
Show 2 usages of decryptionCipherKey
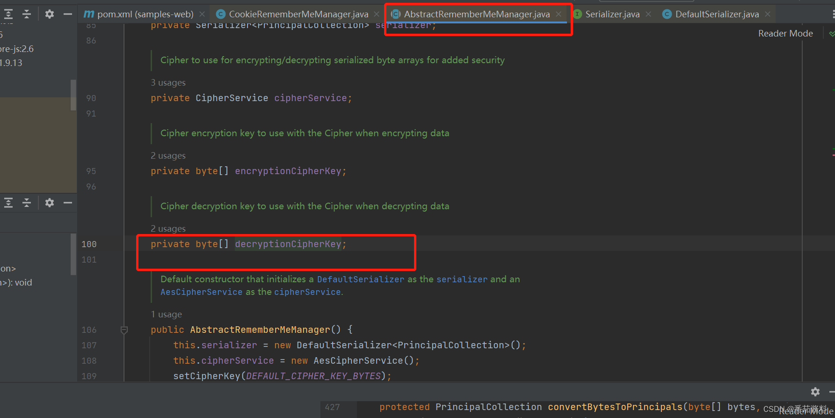pos(168,229)
